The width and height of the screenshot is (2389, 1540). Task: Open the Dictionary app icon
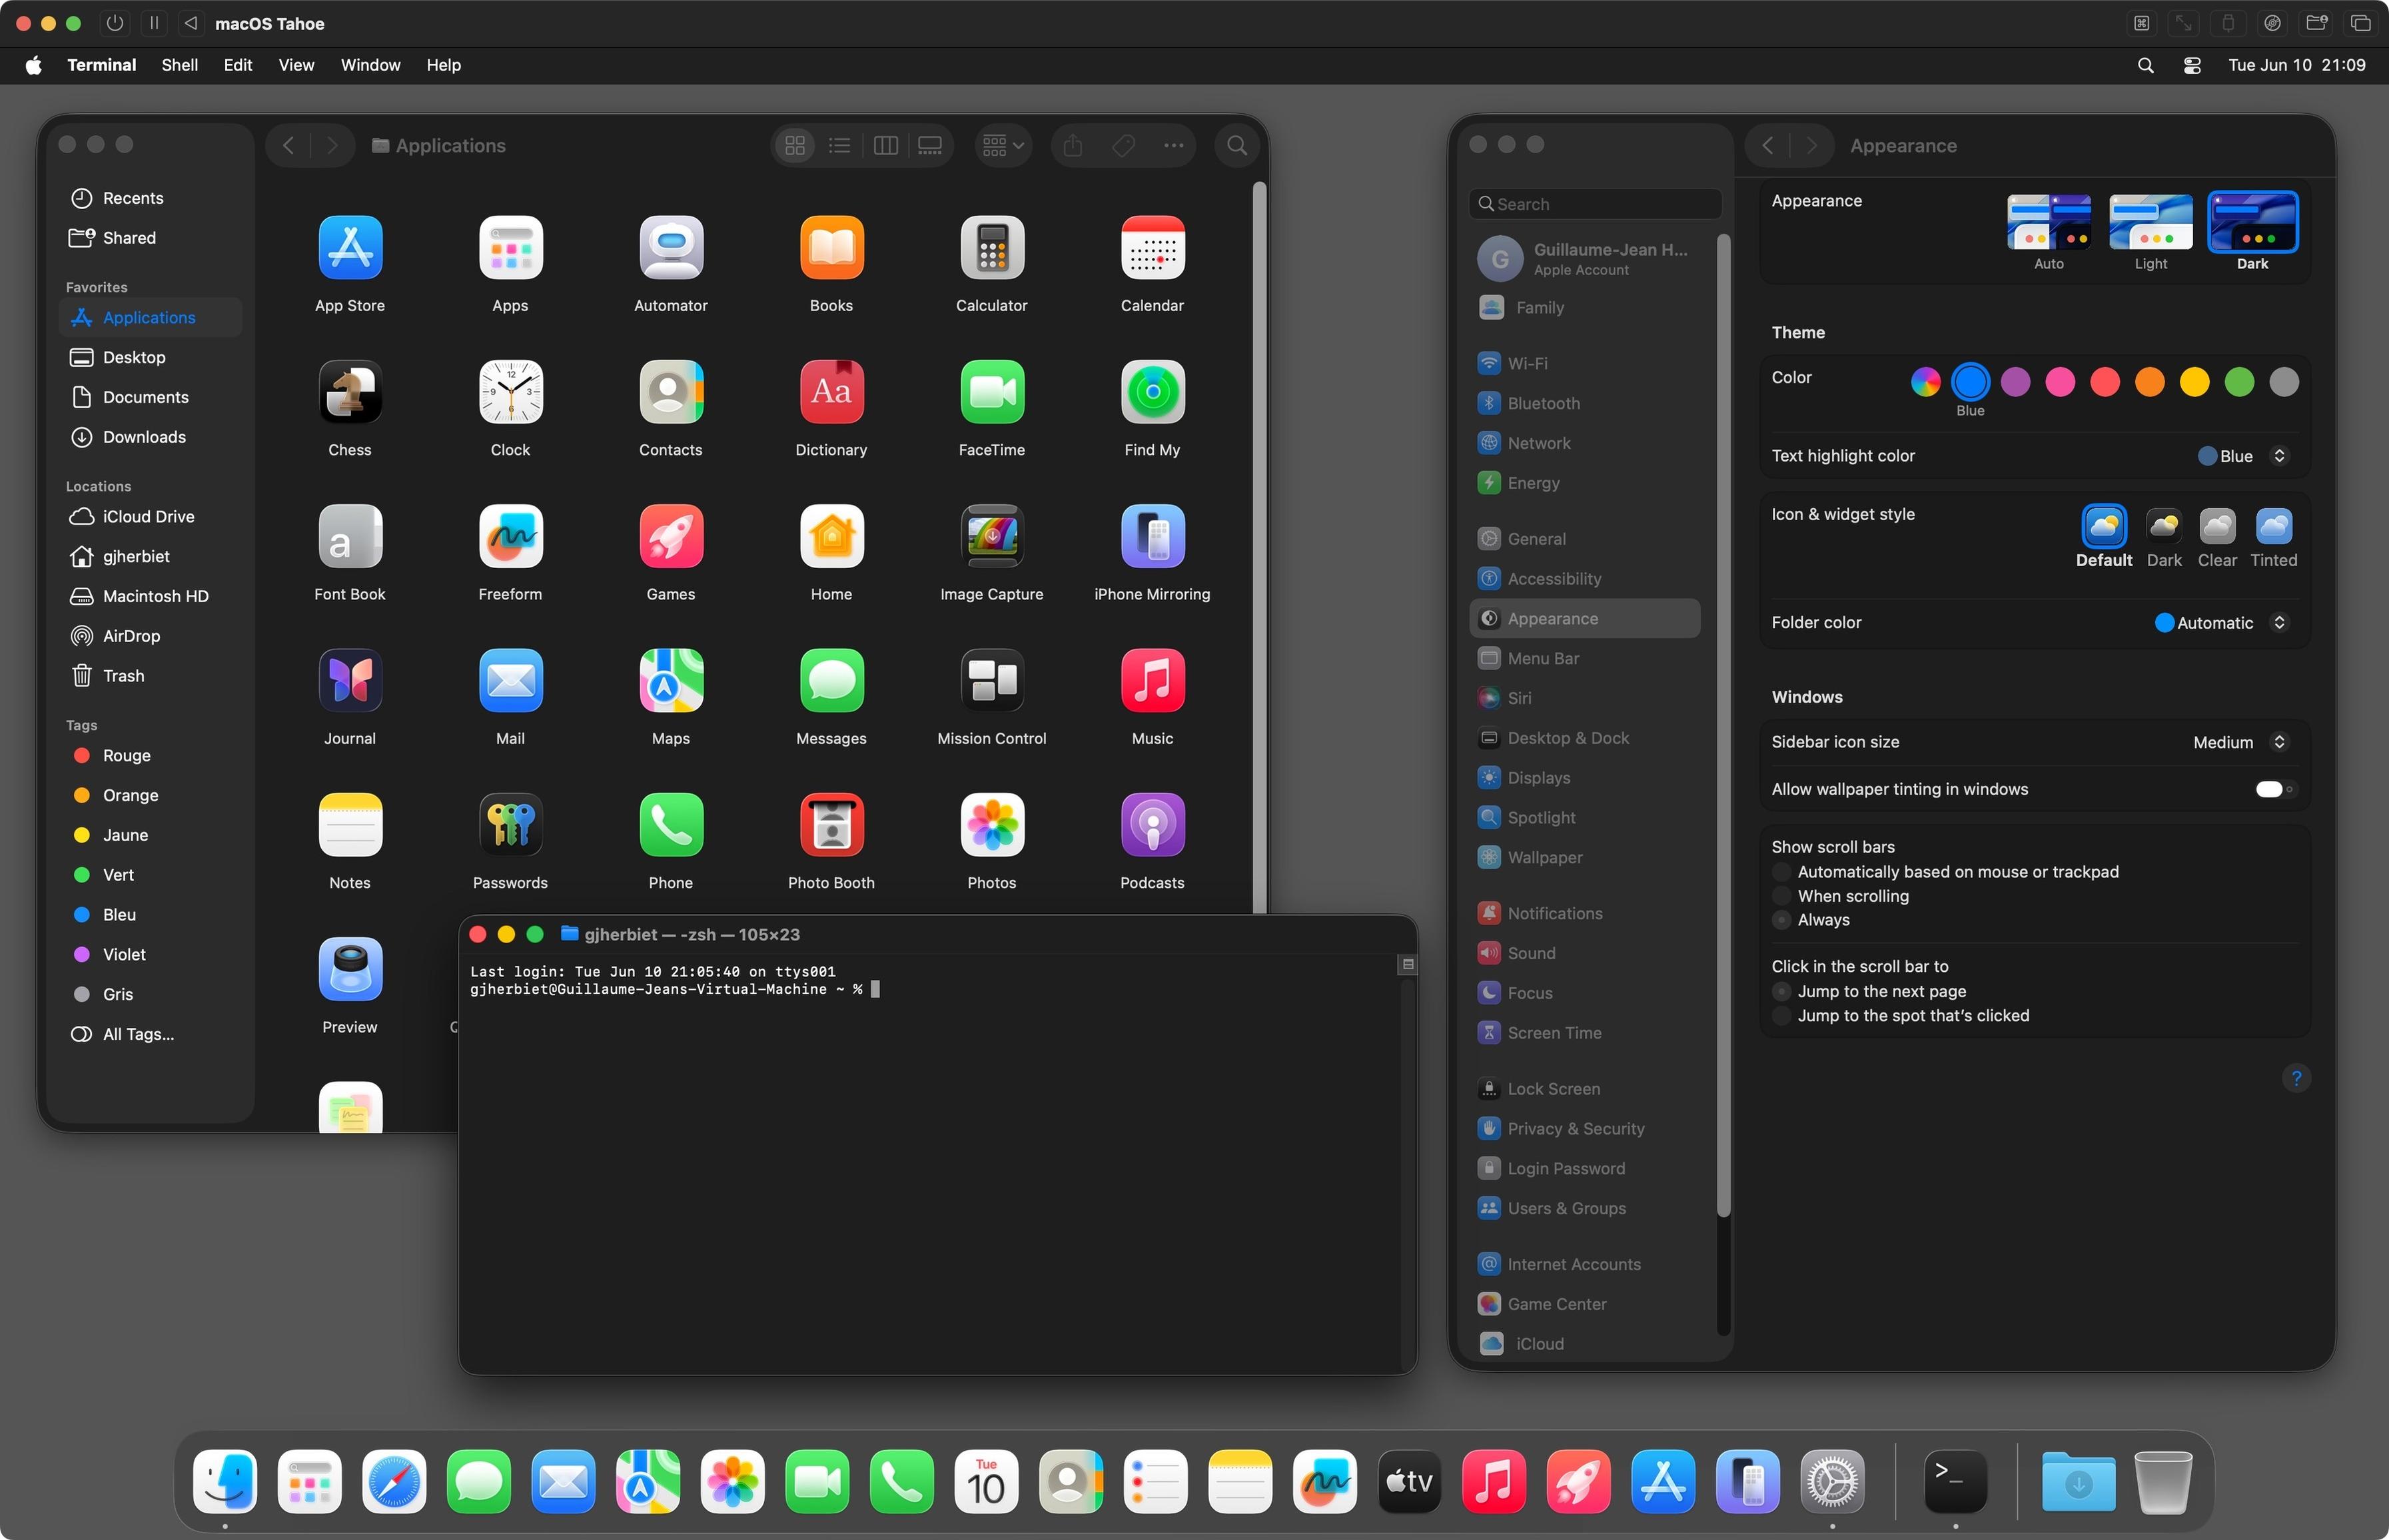point(831,392)
